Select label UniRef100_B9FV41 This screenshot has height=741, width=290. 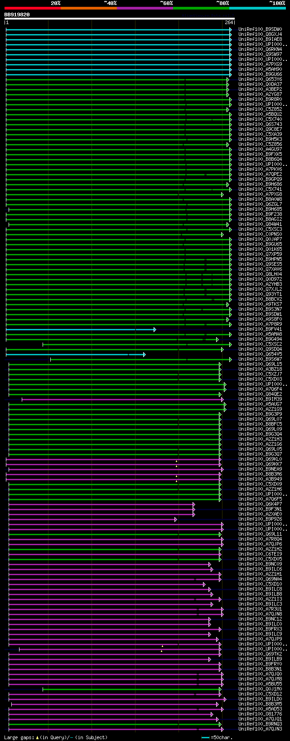(x=260, y=329)
